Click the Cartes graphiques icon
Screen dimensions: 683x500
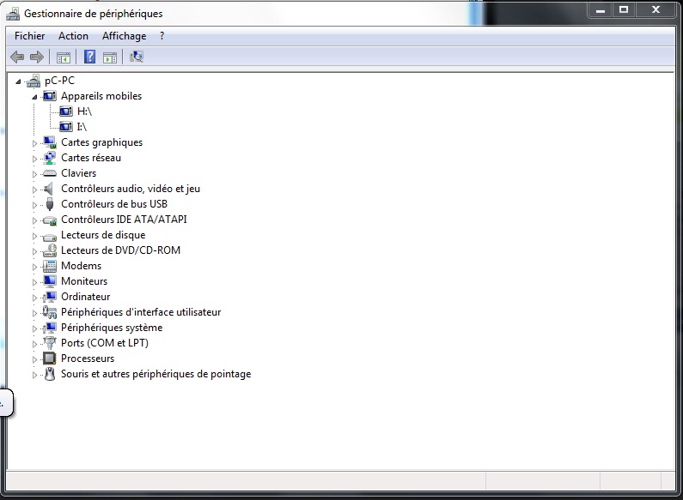coord(50,142)
